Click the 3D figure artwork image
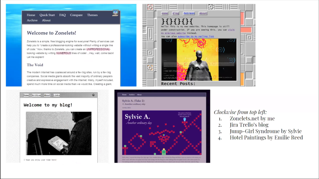Viewport: 319px width, 179px height. click(199, 60)
